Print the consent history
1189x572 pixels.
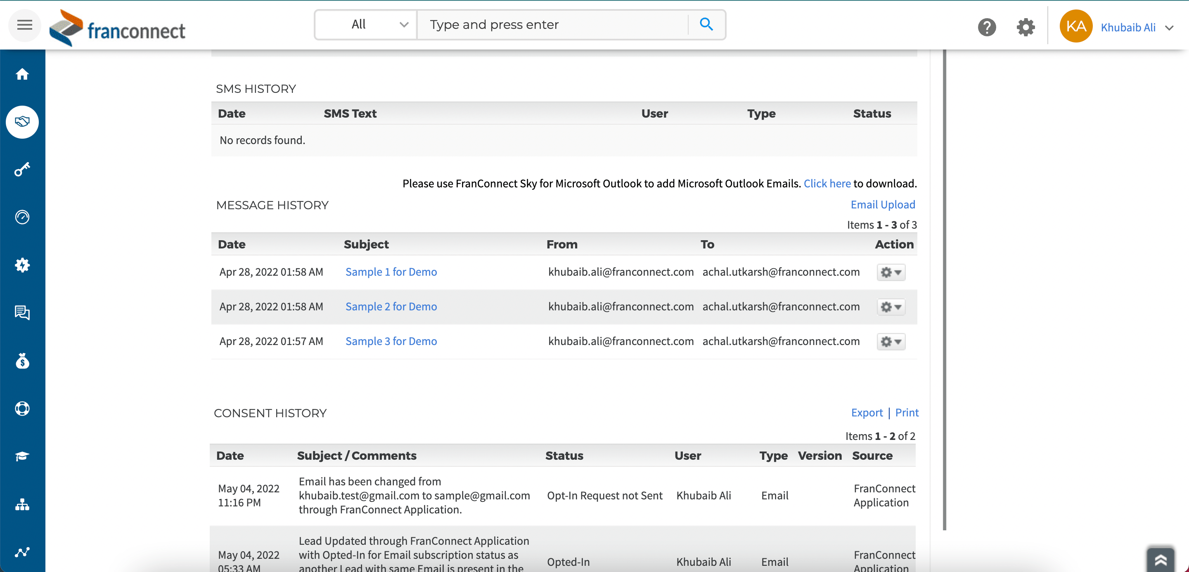tap(907, 412)
